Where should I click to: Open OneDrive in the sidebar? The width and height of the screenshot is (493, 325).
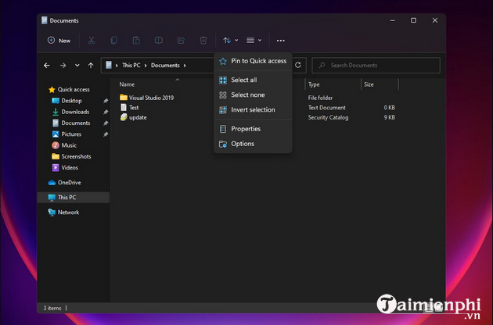click(64, 183)
